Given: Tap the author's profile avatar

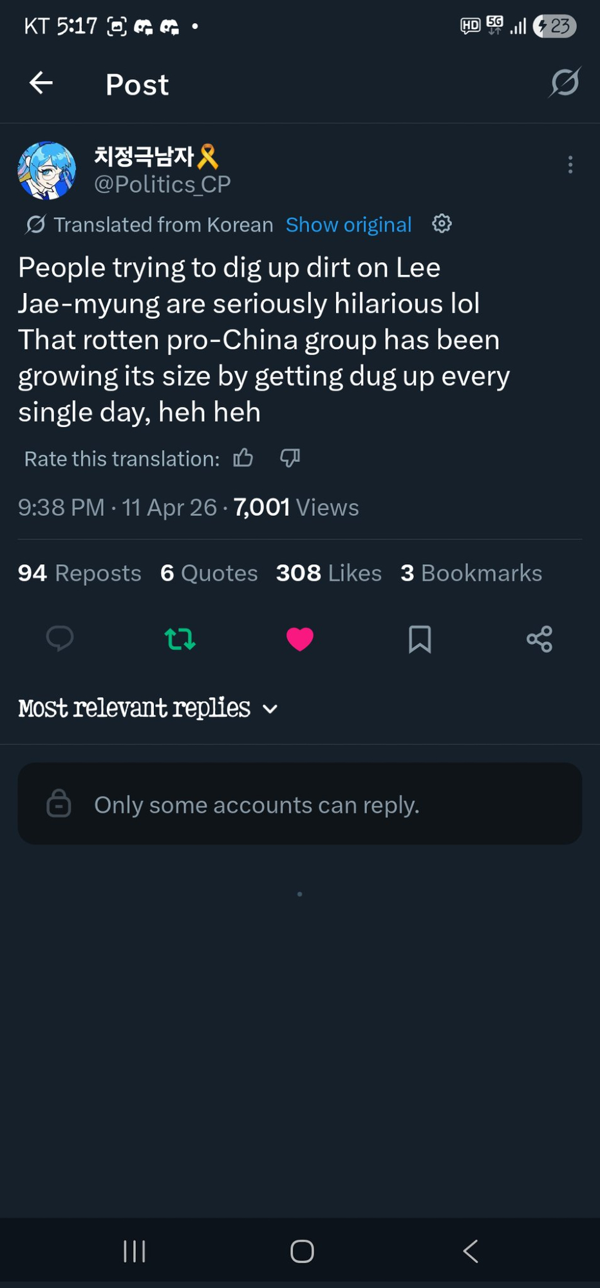Looking at the screenshot, I should click(x=47, y=171).
